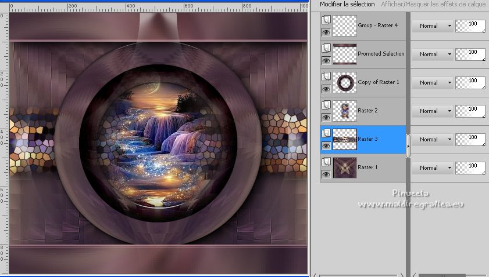Open blend mode dropdown for Raster 1
This screenshot has width=489, height=277.
[x=433, y=168]
